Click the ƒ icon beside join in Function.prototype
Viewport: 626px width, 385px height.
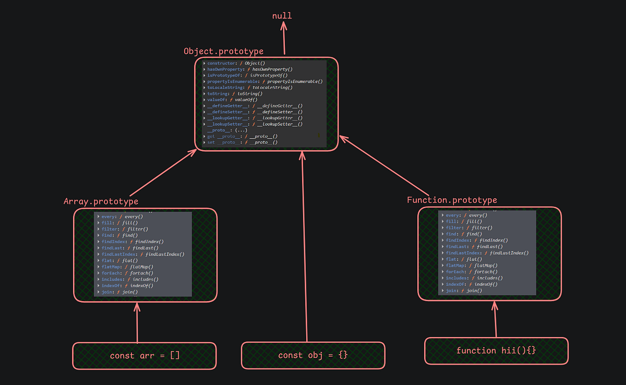click(462, 291)
